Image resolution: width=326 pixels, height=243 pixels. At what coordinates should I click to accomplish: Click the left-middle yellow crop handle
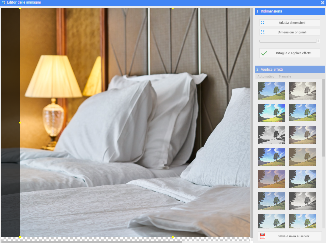pos(20,123)
